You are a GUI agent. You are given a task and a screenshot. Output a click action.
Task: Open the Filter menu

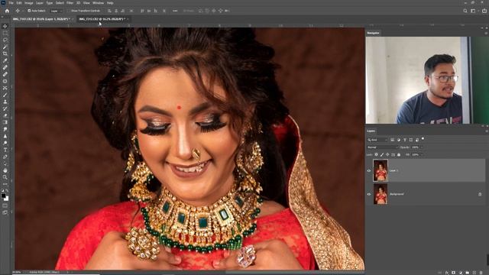pos(70,3)
